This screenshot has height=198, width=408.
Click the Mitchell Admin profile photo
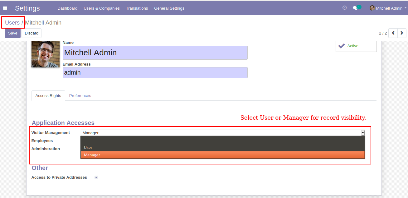coord(46,54)
